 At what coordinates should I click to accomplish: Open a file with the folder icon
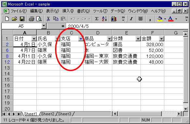(14, 19)
